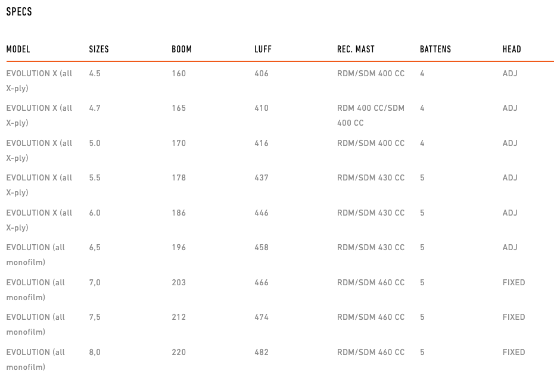The width and height of the screenshot is (554, 374).
Task: Select the BATTENS column header
Action: [x=435, y=49]
